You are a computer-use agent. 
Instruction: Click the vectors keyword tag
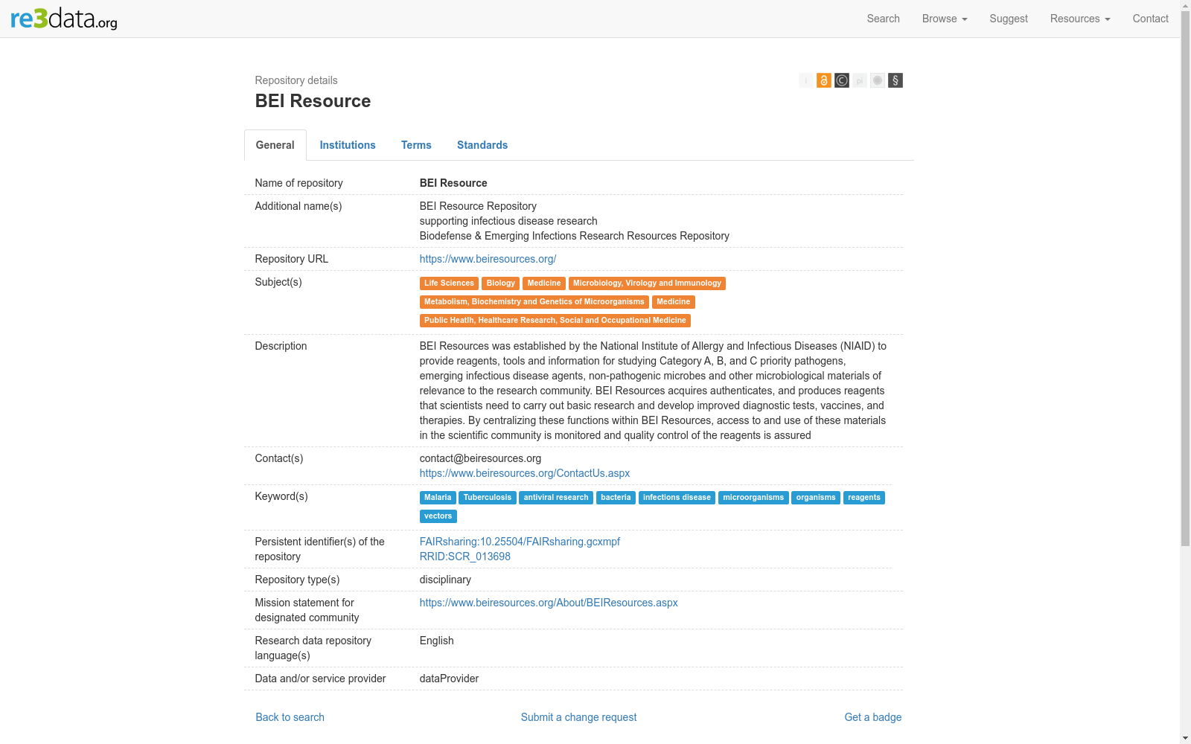[x=438, y=516]
